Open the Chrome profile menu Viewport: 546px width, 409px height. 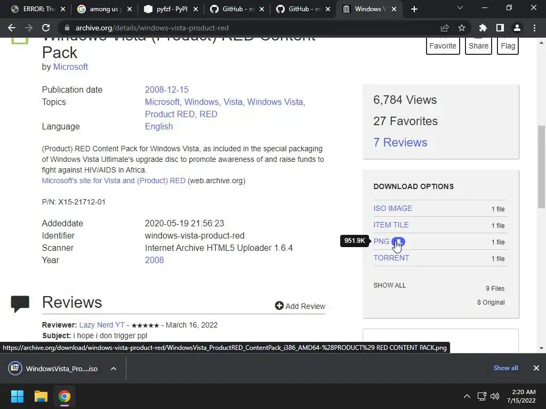pyautogui.click(x=517, y=28)
